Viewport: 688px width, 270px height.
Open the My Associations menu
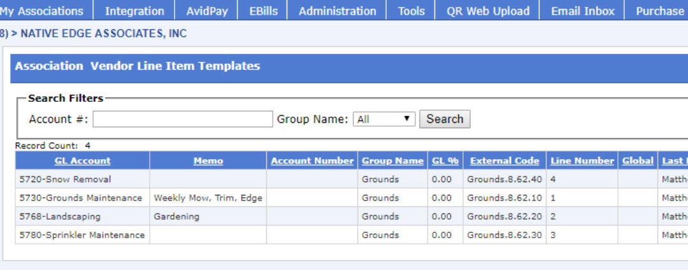click(x=42, y=11)
